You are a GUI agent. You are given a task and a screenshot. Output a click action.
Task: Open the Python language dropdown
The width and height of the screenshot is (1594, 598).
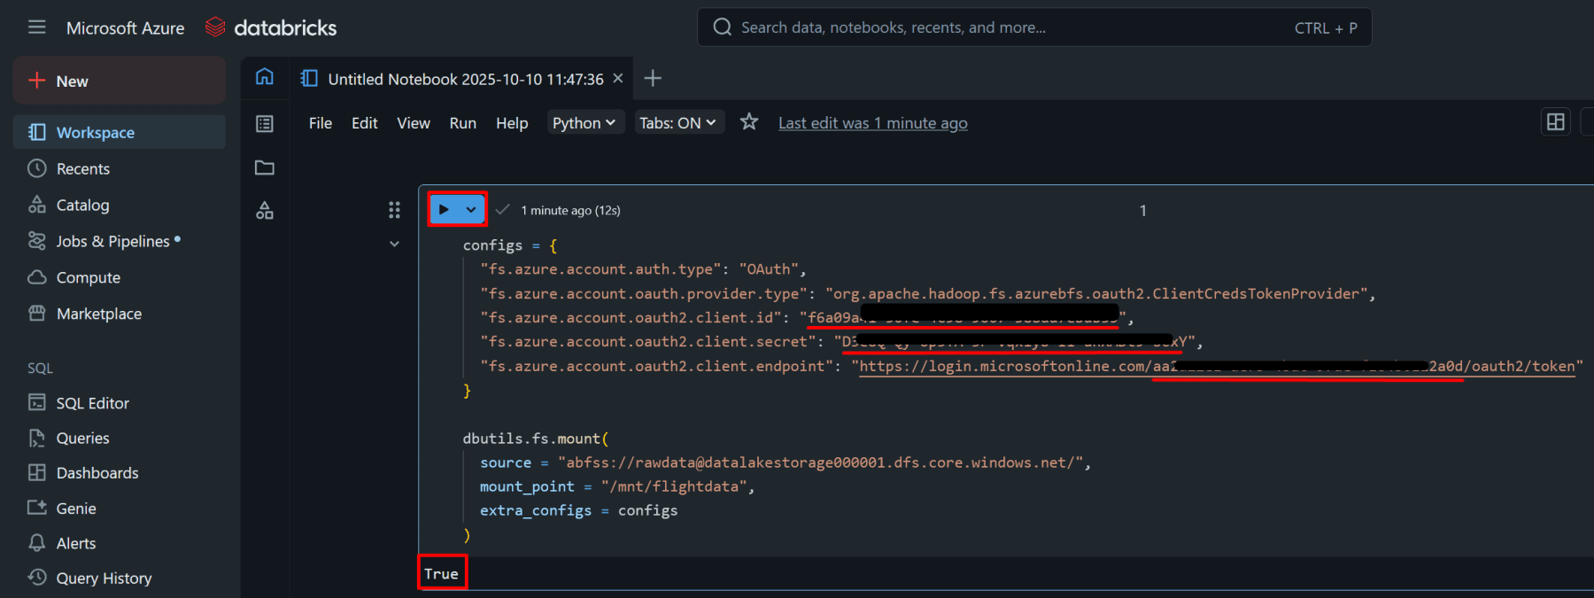tap(584, 123)
